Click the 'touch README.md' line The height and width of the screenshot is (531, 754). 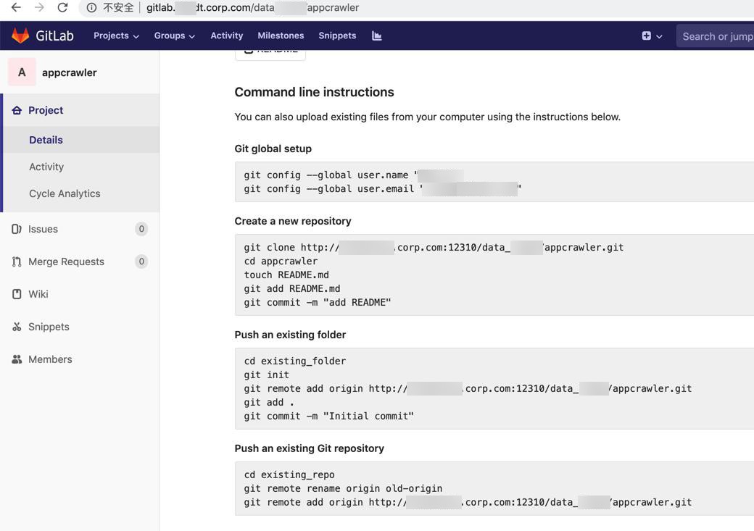point(286,275)
